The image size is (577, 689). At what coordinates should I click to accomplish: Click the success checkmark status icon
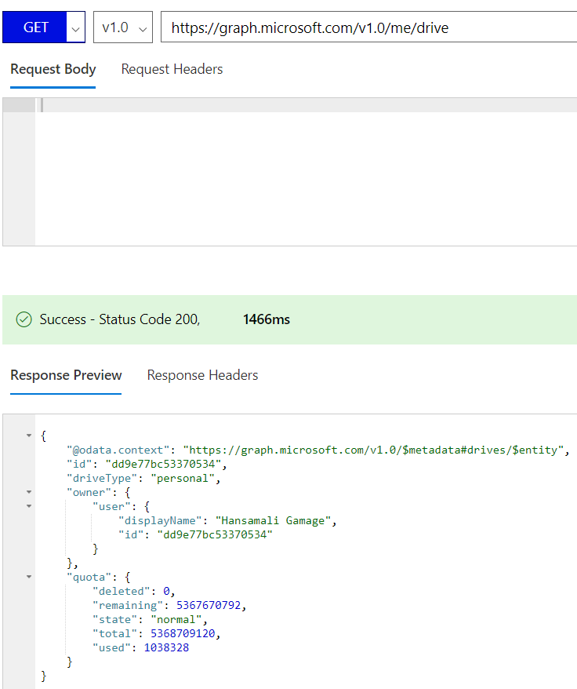tap(24, 319)
